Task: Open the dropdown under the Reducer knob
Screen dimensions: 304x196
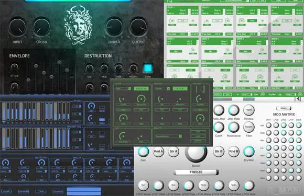Action: click(x=127, y=171)
